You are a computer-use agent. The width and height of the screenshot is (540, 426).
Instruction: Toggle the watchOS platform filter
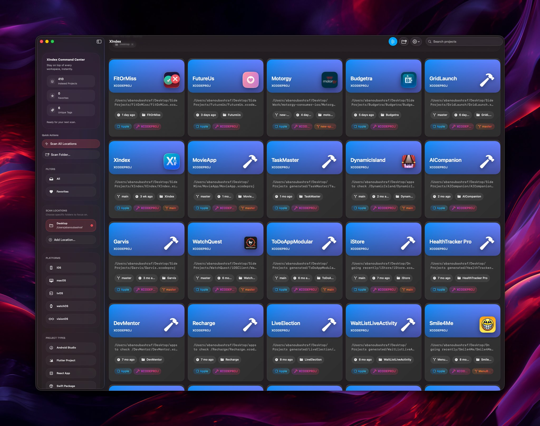coord(71,306)
